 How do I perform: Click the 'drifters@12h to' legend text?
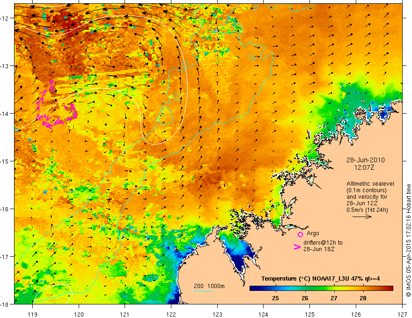323,243
